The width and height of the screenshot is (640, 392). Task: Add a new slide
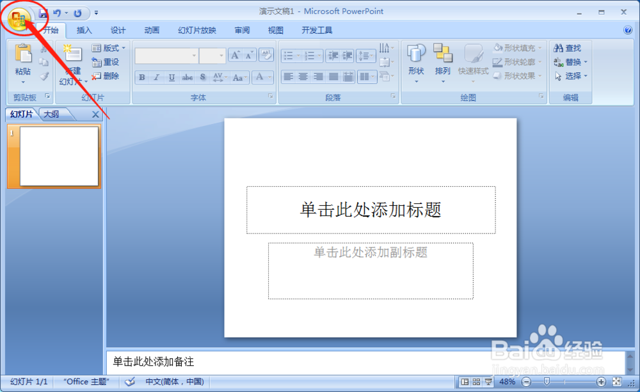point(73,54)
